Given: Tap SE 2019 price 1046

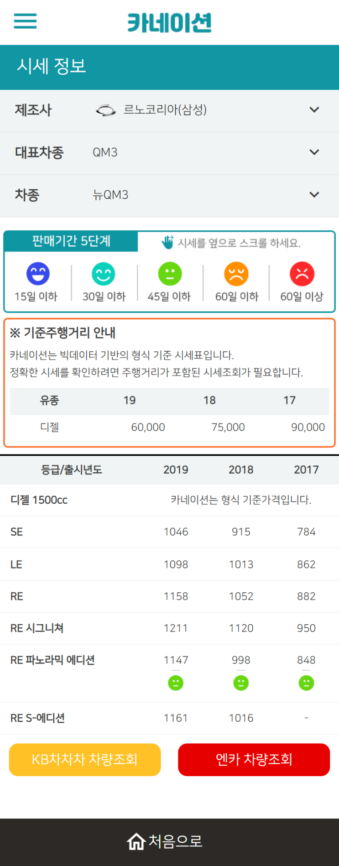Looking at the screenshot, I should 176,532.
